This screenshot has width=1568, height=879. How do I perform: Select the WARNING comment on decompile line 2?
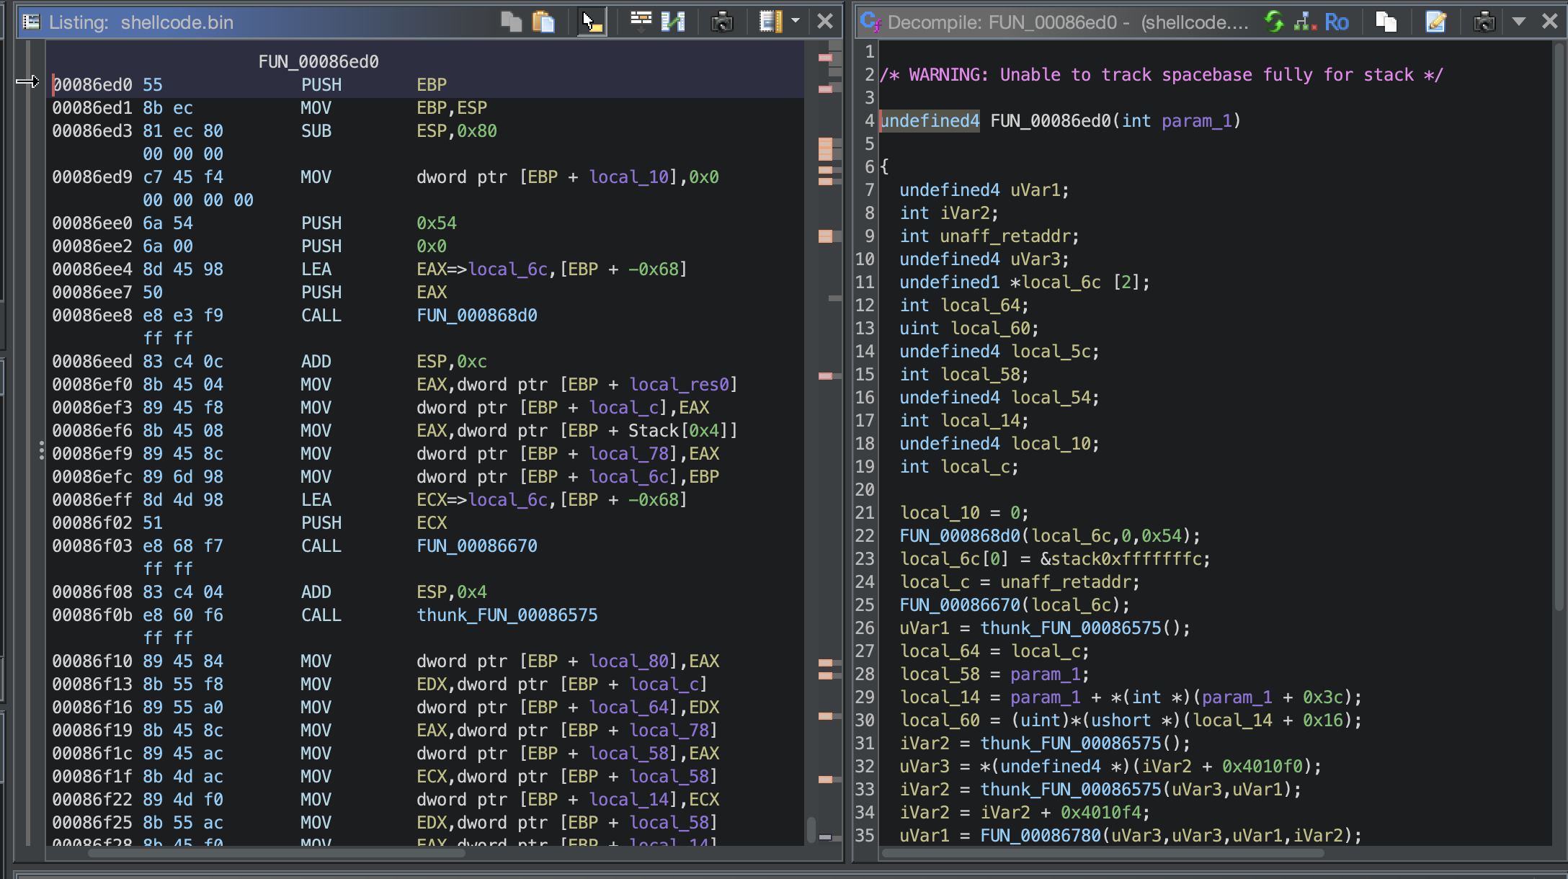click(1162, 74)
